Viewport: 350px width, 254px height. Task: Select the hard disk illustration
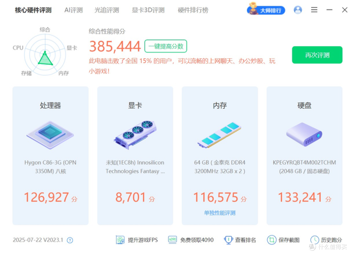pos(304,134)
